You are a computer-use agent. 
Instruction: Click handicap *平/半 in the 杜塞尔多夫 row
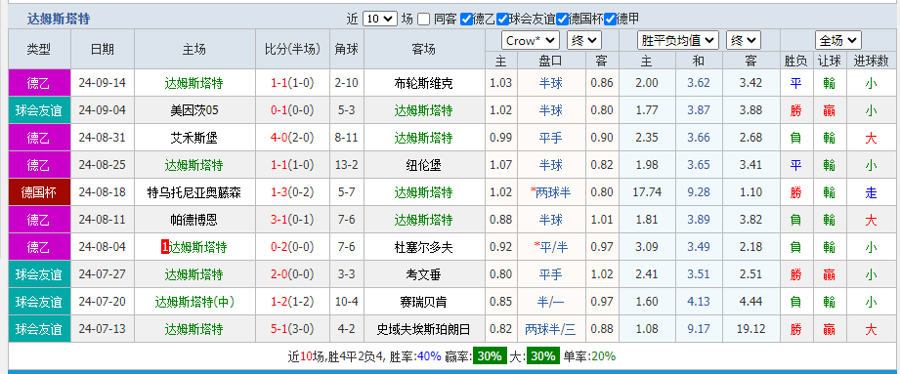(550, 247)
